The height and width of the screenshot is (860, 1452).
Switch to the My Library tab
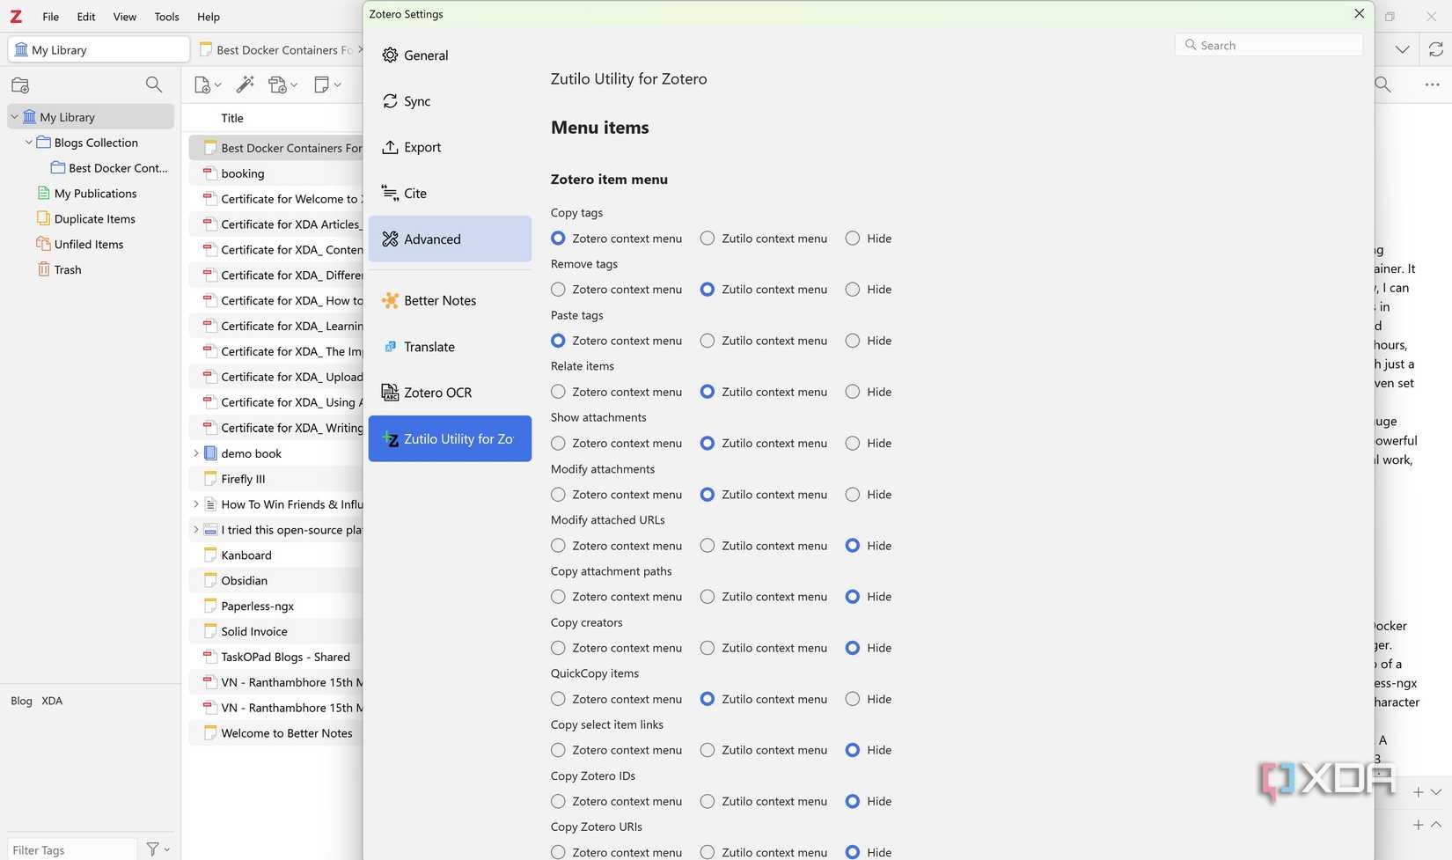99,49
